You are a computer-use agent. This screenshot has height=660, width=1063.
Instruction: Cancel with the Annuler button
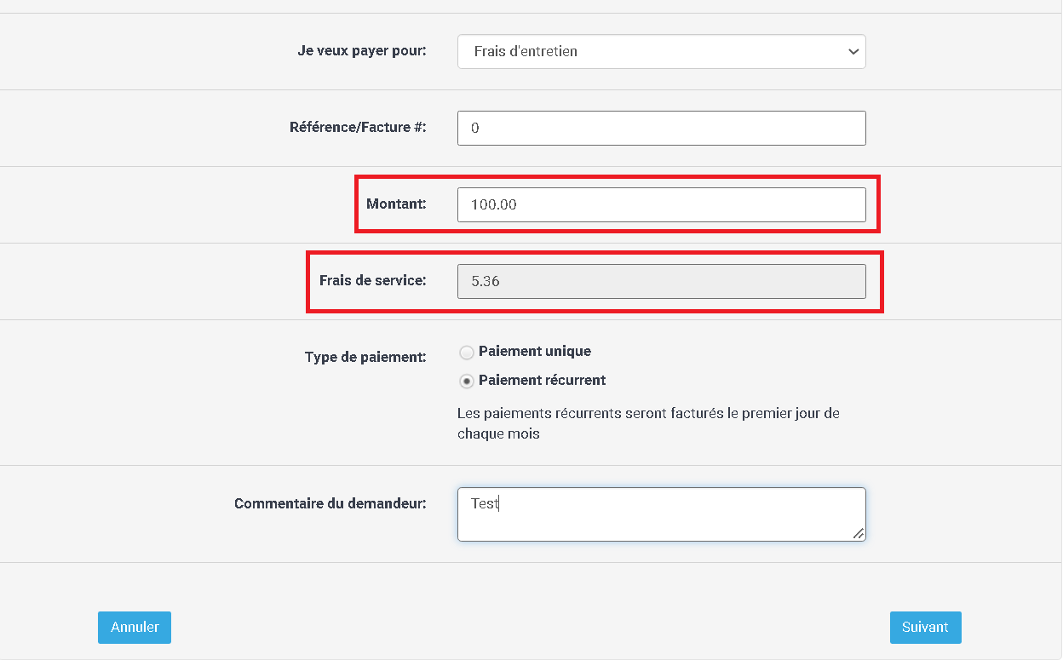(135, 627)
